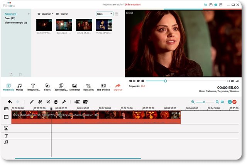The image size is (247, 165).
Task: Click the video track filmstrip icon
Action: (6, 117)
